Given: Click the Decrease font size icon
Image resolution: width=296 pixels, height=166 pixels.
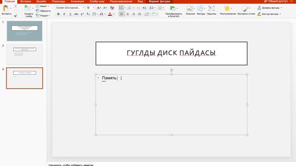Looking at the screenshot, I should click(x=105, y=8).
